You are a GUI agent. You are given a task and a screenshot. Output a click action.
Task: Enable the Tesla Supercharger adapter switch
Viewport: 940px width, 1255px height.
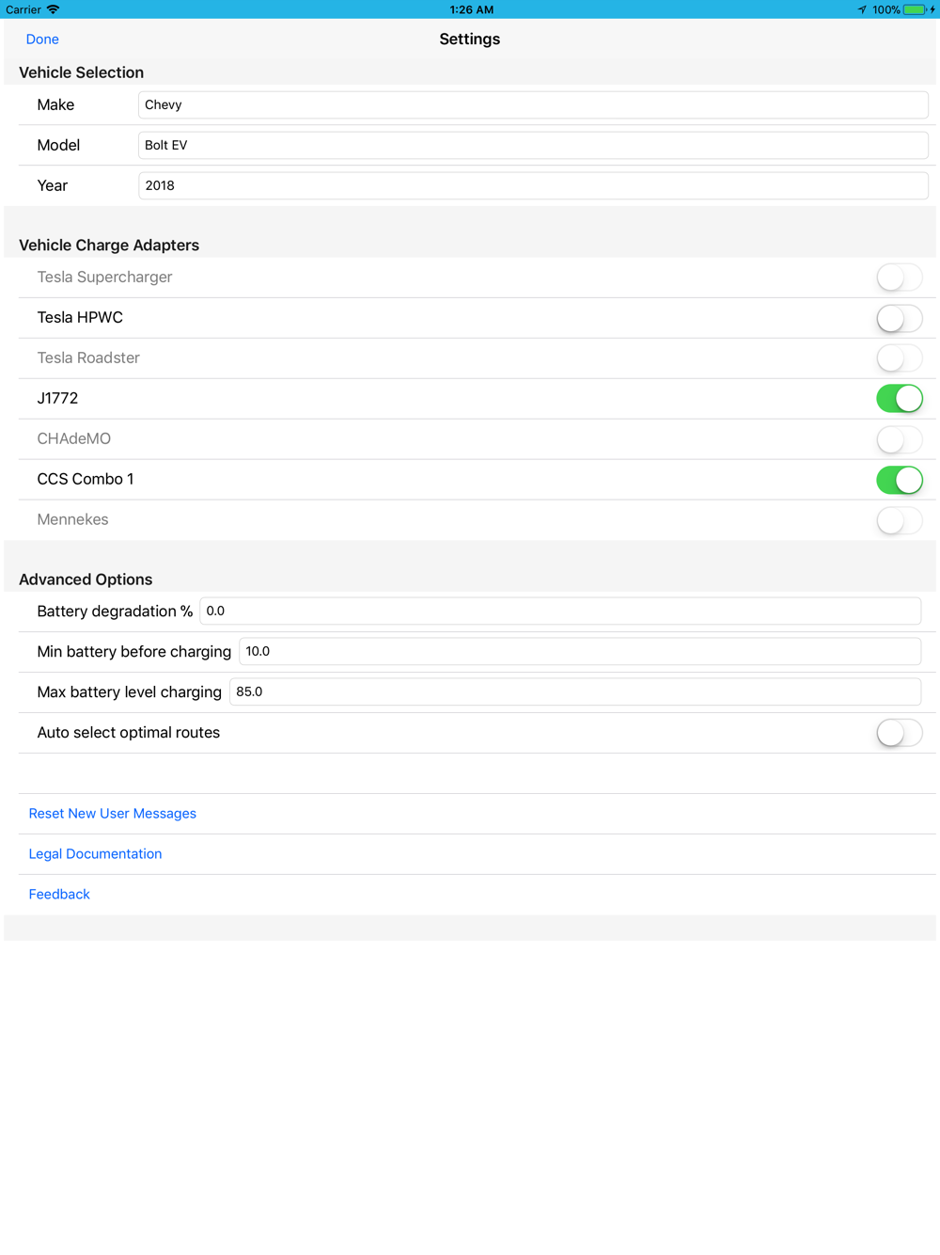899,278
